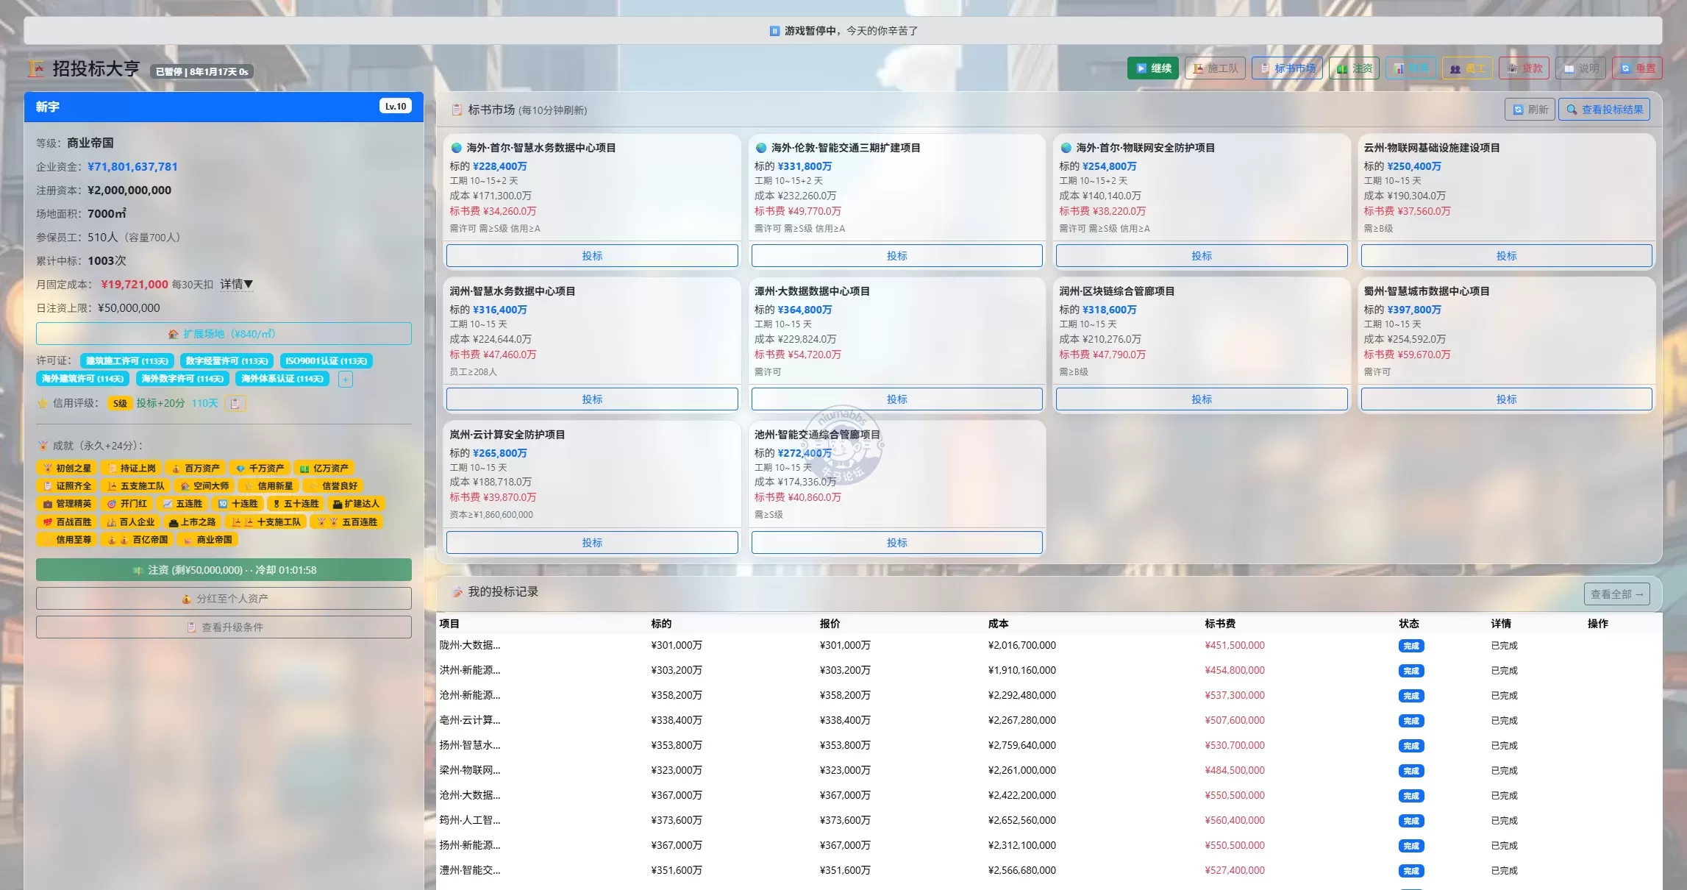
Task: Click the 亳州·云计算... bid record row
Action: (1049, 721)
